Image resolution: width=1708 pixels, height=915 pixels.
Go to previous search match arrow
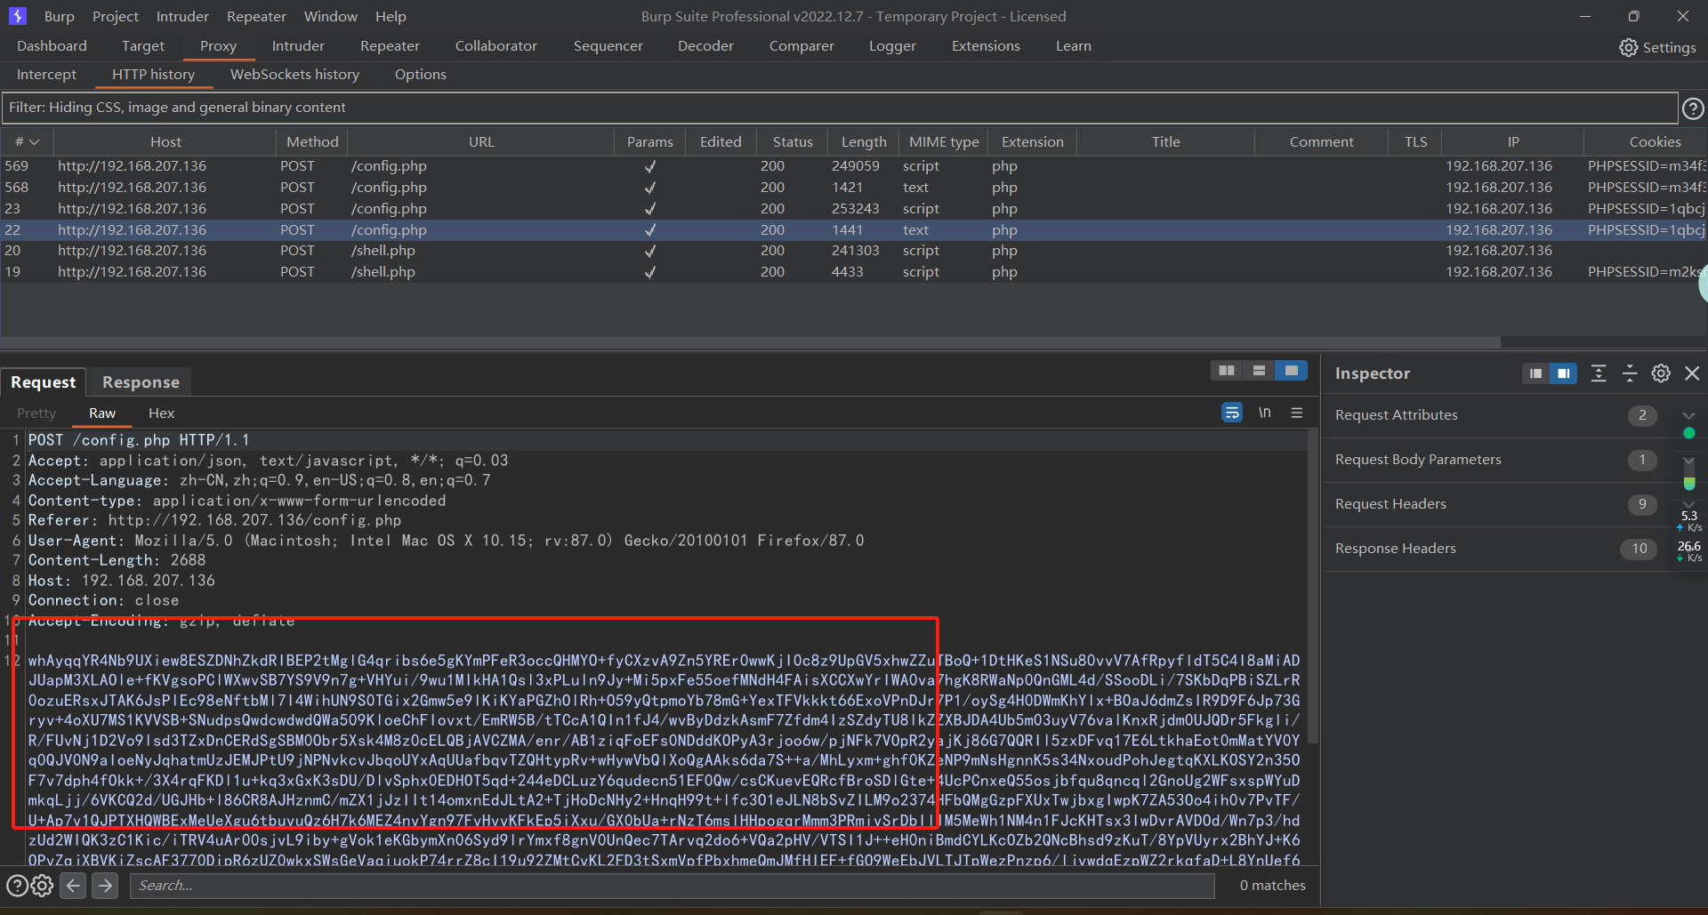(x=74, y=886)
